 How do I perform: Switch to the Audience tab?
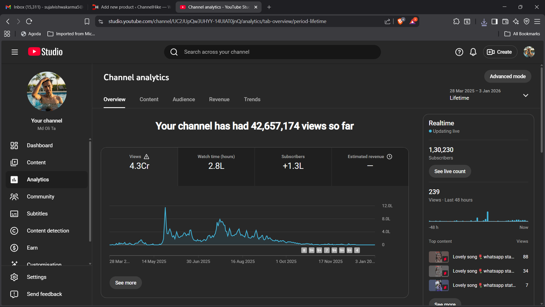click(184, 99)
